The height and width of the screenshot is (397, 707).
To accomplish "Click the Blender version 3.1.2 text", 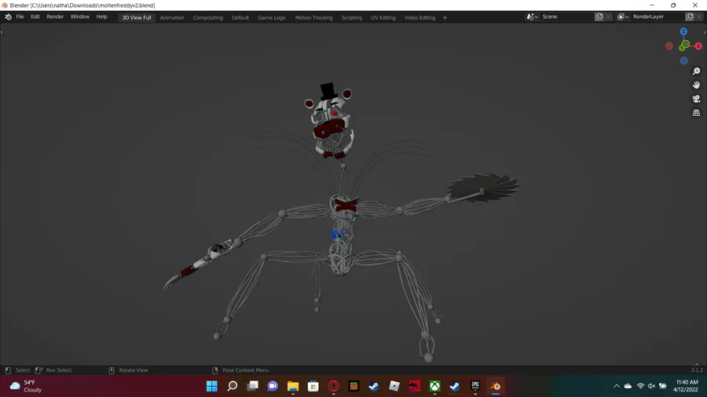I will [697, 370].
